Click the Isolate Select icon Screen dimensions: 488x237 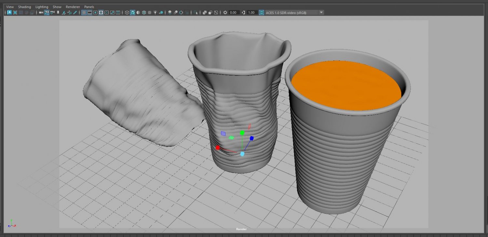click(x=196, y=13)
